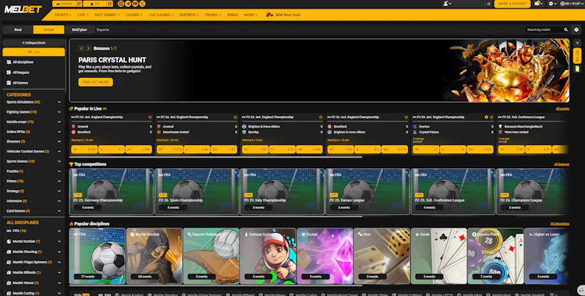Open the X (Twitter) social icon
Viewport: 585px width, 296px height.
(x=142, y=4)
